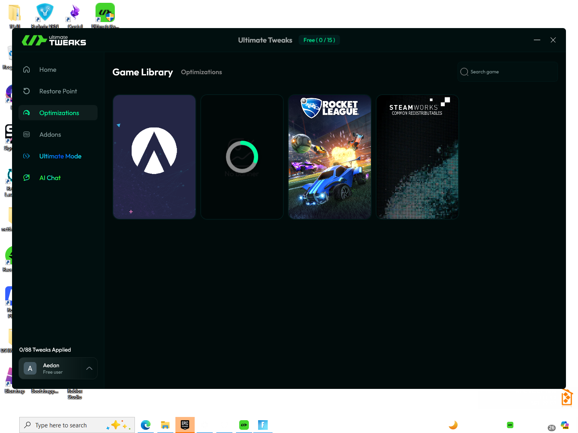Viewport: 578px width, 433px height.
Task: Click the Restore Point circular arrow icon
Action: pyautogui.click(x=26, y=91)
